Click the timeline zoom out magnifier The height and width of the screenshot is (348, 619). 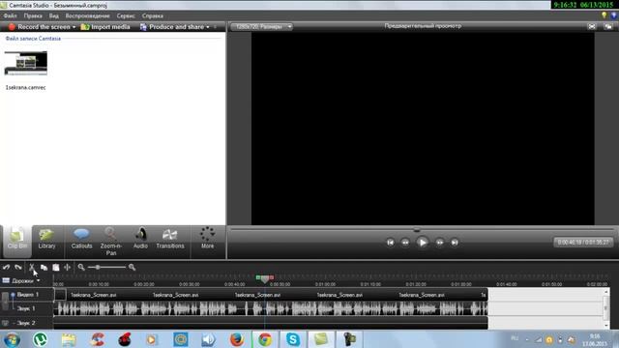[81, 267]
